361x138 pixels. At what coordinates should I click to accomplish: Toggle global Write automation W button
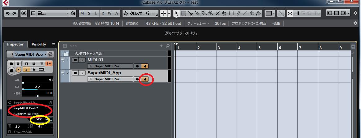pos(109,13)
